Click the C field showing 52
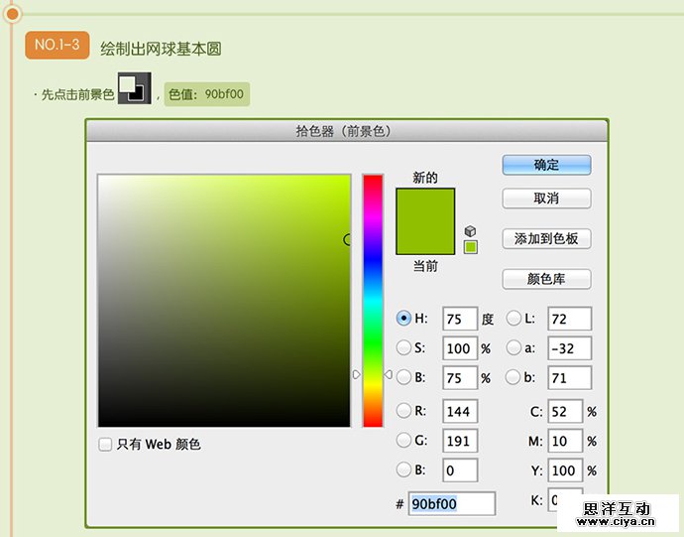The width and height of the screenshot is (684, 537). (x=565, y=411)
